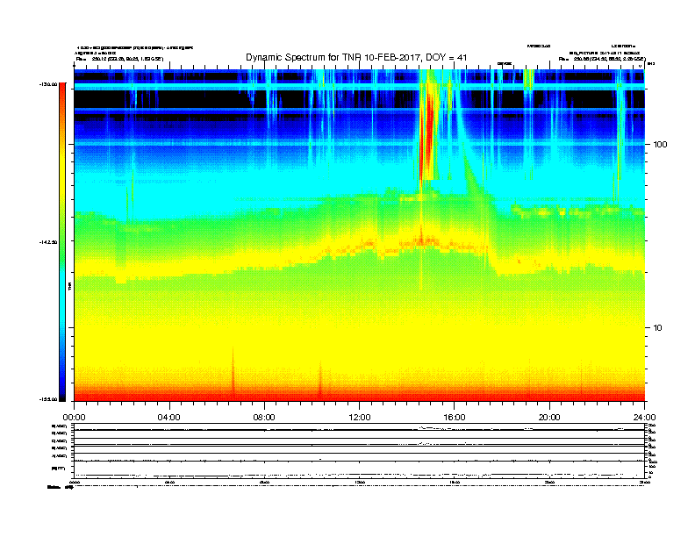Click the 24:00 time axis label
This screenshot has width=695, height=537.
644,418
